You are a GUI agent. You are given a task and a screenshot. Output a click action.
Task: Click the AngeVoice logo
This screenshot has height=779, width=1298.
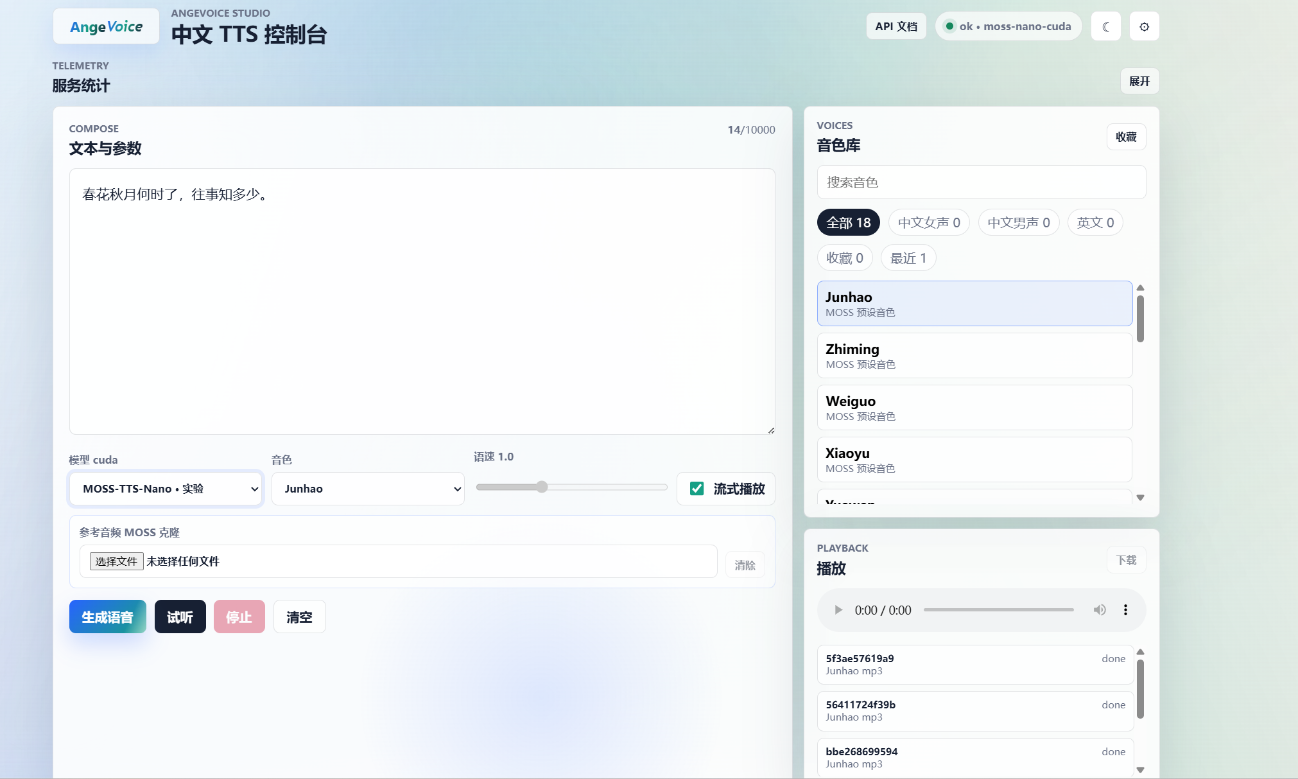106,26
